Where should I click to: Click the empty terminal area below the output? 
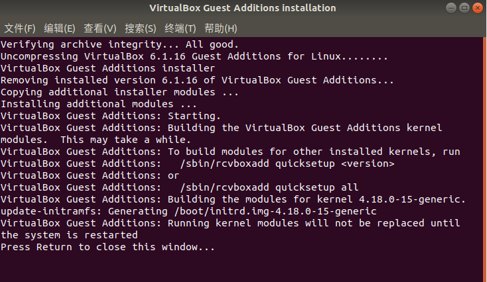(x=242, y=267)
